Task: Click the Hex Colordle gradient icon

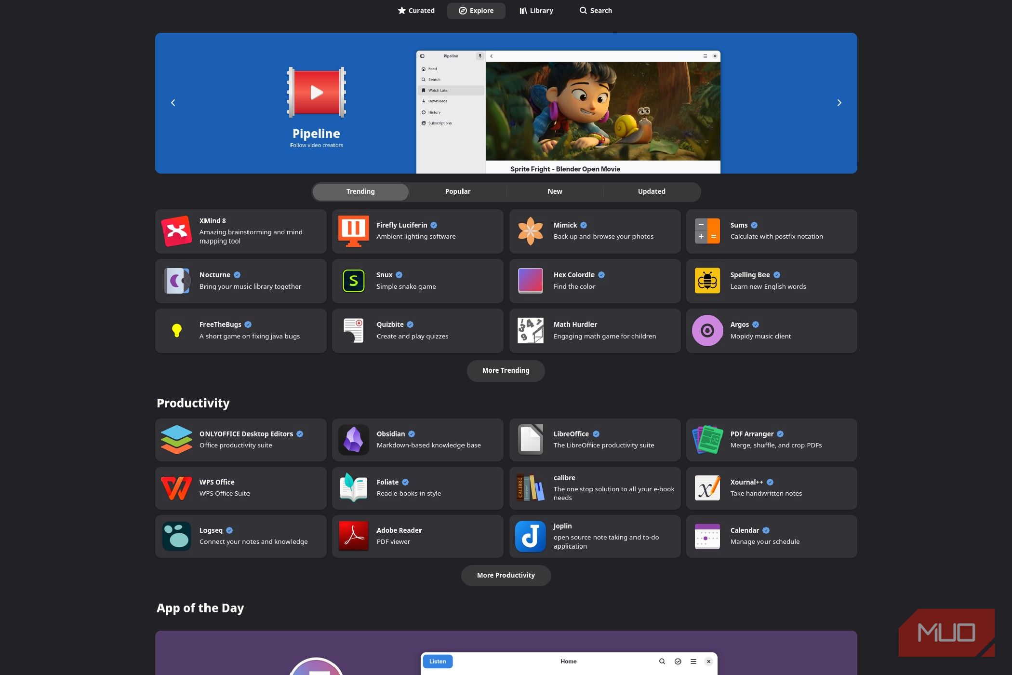Action: (x=530, y=281)
